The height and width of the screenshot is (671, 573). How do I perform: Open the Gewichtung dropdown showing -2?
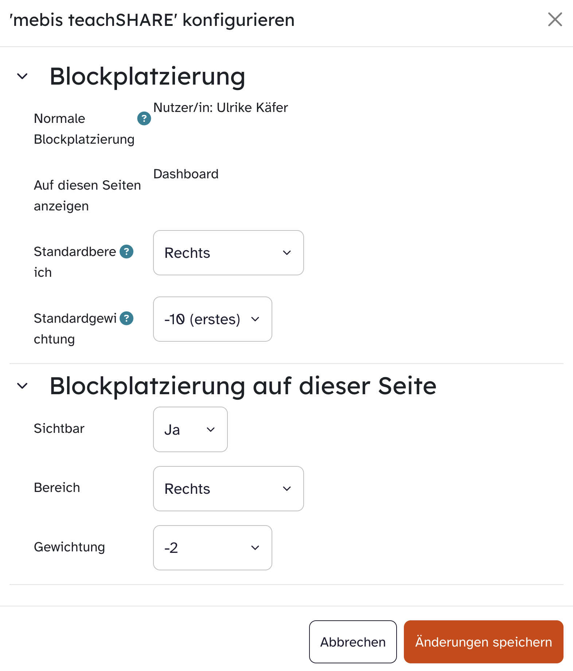[x=213, y=548]
